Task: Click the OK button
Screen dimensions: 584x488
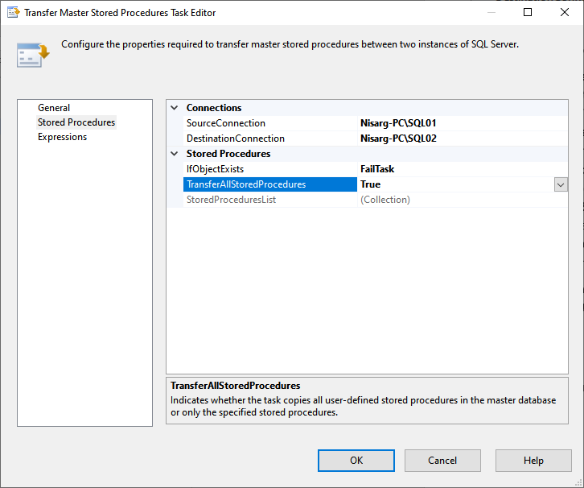Action: tap(356, 461)
